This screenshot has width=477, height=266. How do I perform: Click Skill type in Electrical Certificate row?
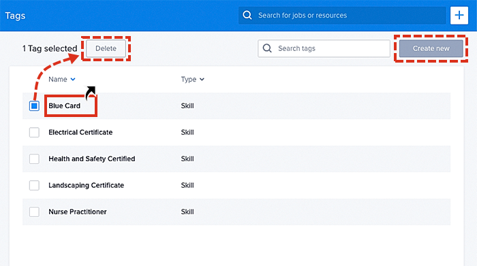pyautogui.click(x=187, y=133)
